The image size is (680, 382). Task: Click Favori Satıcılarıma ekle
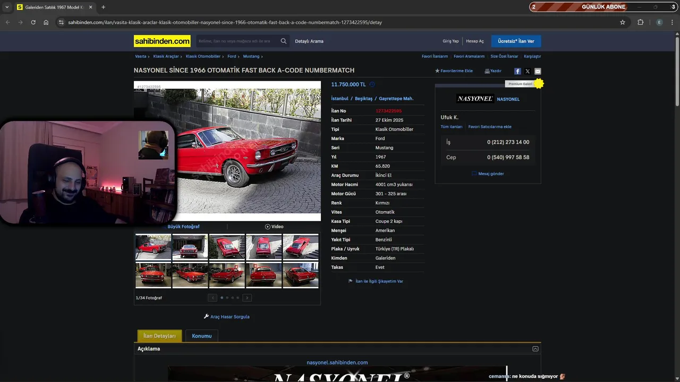click(490, 127)
